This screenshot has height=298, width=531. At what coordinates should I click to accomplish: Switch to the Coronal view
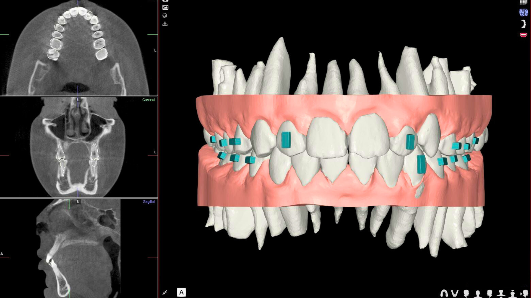pos(149,100)
